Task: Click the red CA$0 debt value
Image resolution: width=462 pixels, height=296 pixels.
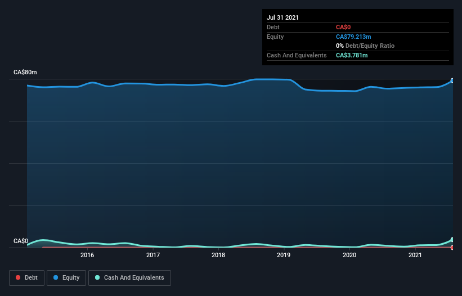Action: 343,28
